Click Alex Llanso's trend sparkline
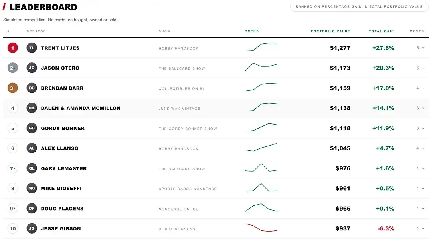 pyautogui.click(x=261, y=147)
